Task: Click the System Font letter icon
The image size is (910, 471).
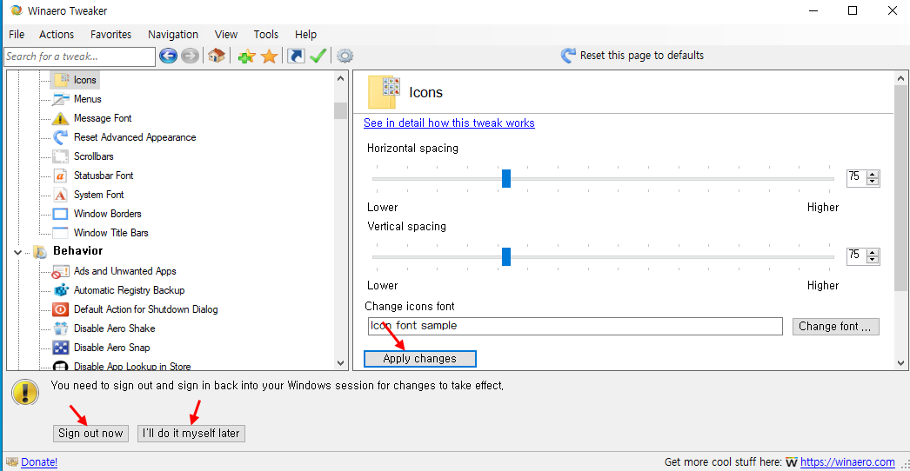Action: point(60,195)
